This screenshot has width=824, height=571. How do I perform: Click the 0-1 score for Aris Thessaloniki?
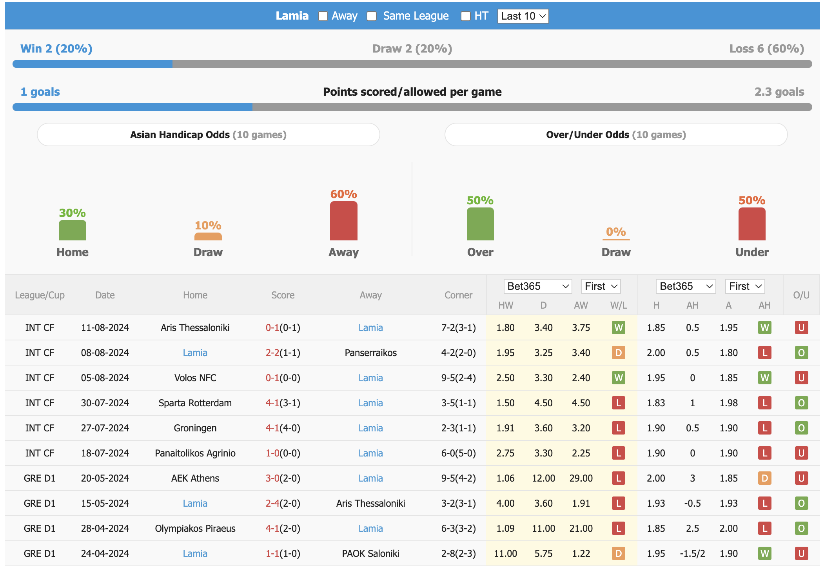(272, 327)
